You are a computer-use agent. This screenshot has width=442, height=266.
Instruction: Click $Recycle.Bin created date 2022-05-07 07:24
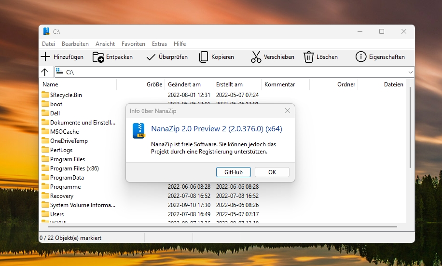pos(237,95)
